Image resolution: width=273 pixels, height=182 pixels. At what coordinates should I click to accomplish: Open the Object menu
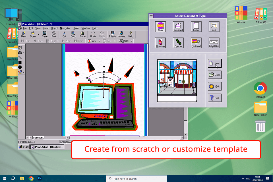pos(54,28)
